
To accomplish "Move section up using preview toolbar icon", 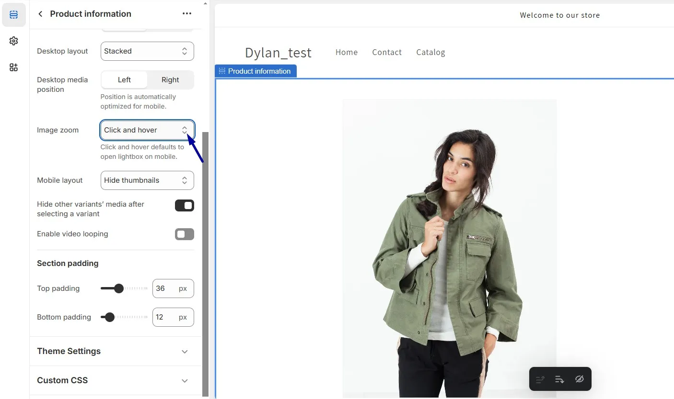I will (540, 379).
